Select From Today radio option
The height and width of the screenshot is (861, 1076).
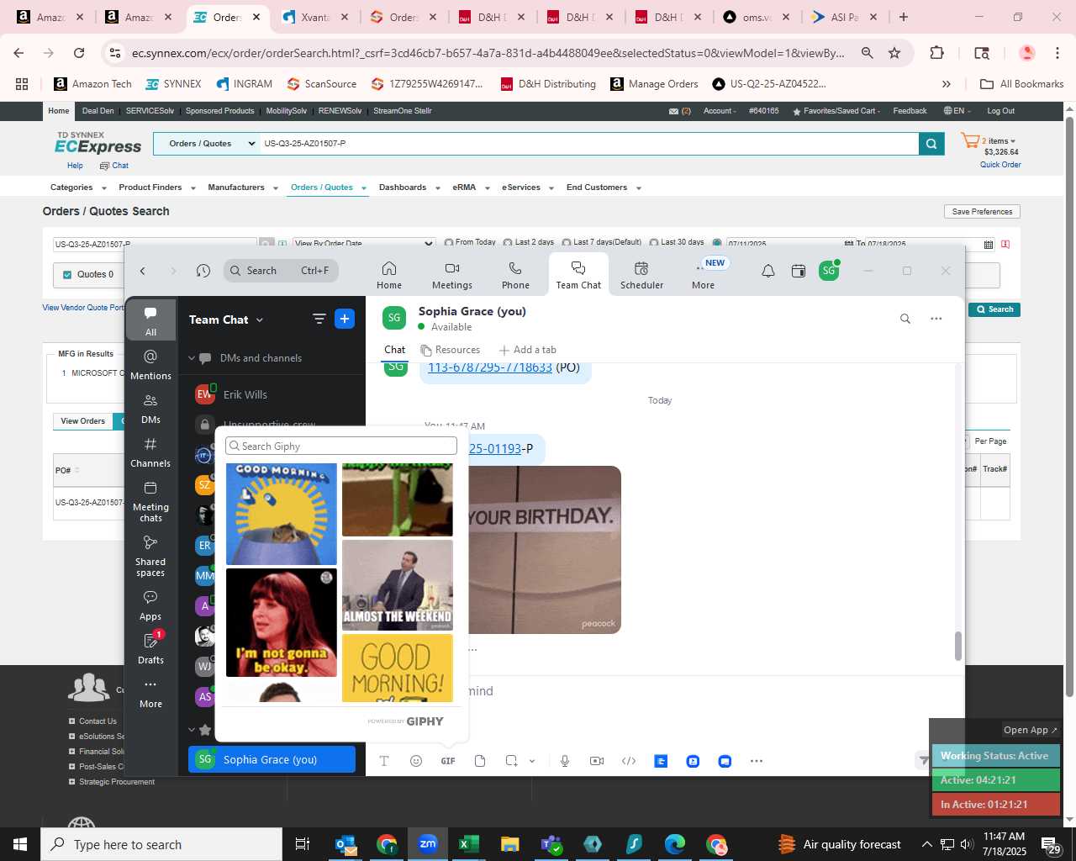(x=449, y=242)
